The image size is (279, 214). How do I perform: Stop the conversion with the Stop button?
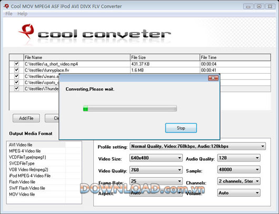(x=181, y=128)
